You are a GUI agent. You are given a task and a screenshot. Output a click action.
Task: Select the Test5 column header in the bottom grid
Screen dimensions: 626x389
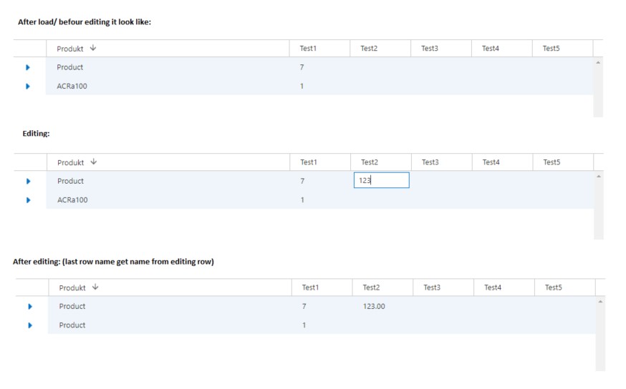click(553, 287)
